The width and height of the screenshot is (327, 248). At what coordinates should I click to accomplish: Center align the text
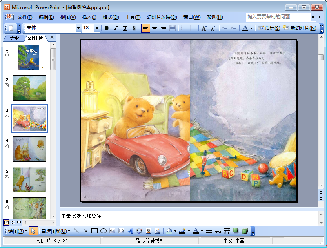(154, 28)
